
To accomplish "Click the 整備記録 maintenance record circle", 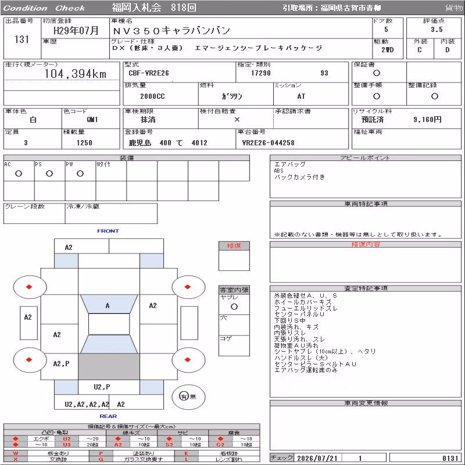I will click(x=434, y=96).
